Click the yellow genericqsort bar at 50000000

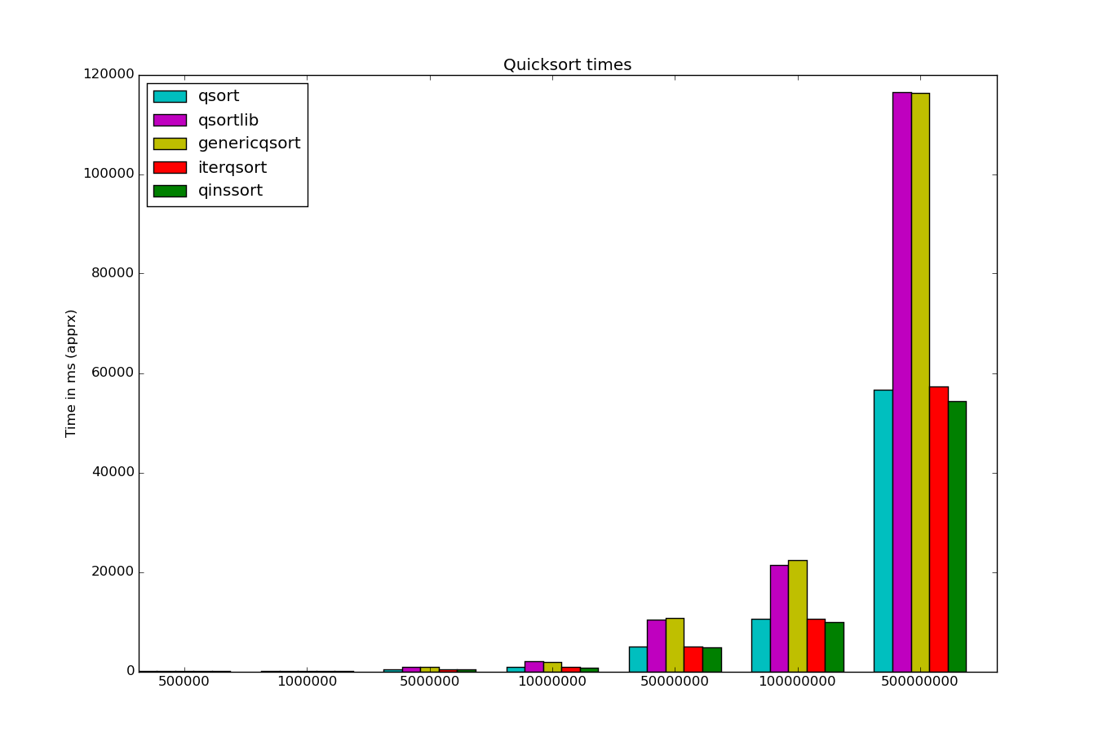(x=675, y=645)
